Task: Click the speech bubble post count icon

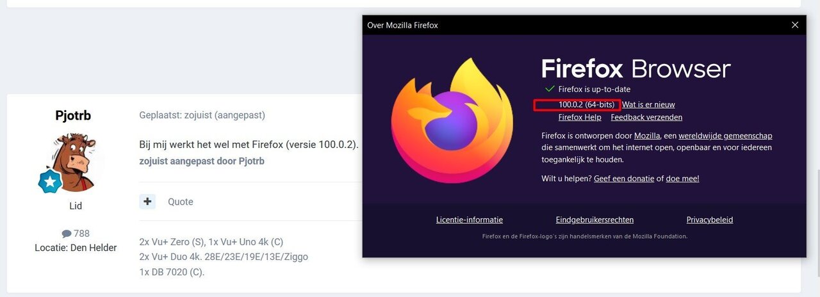Action: pos(66,234)
